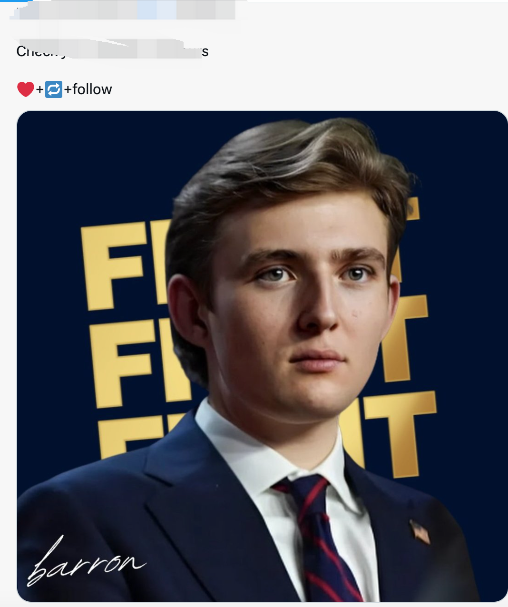This screenshot has width=508, height=607.
Task: Click the red heart emoji
Action: coord(25,89)
